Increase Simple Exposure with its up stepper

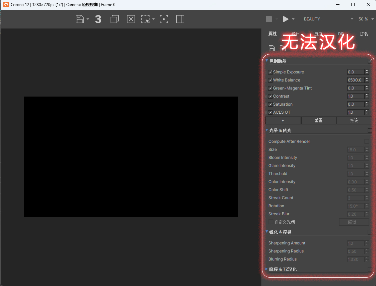click(x=367, y=70)
